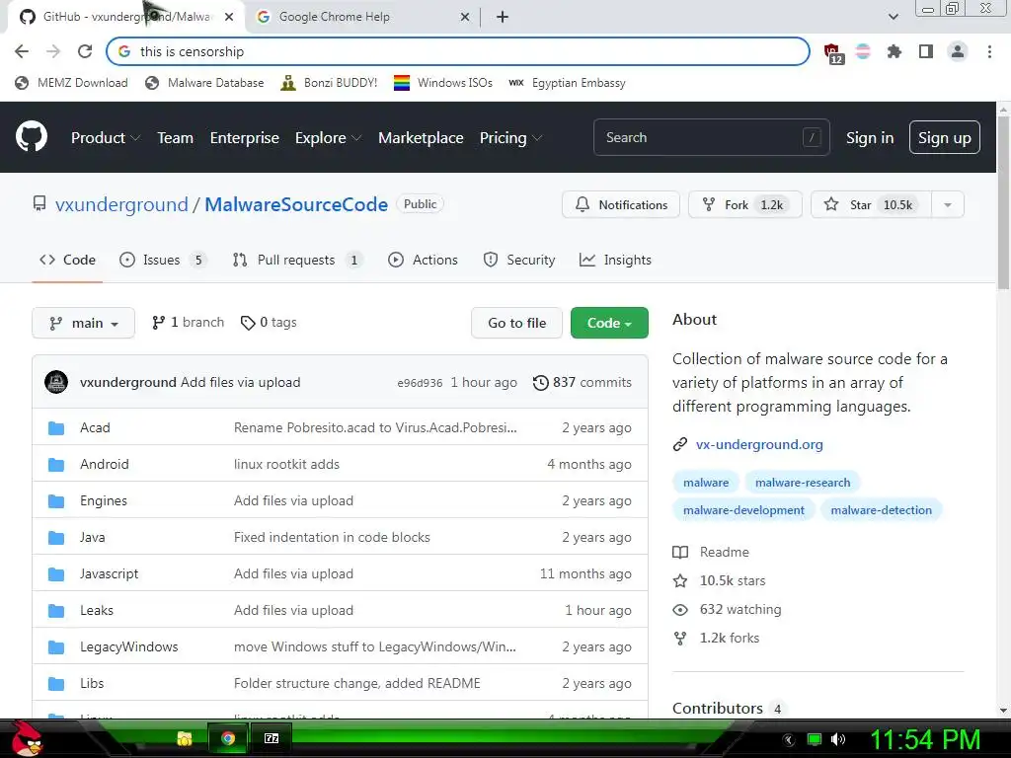Star the repository with Star button

(871, 204)
